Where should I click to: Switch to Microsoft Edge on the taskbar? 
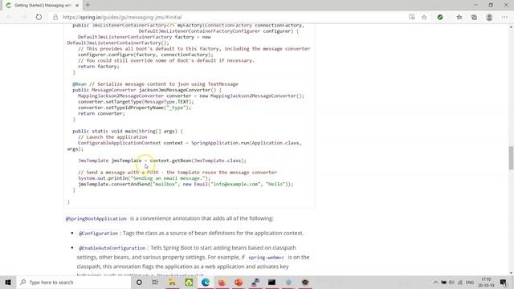click(206, 282)
